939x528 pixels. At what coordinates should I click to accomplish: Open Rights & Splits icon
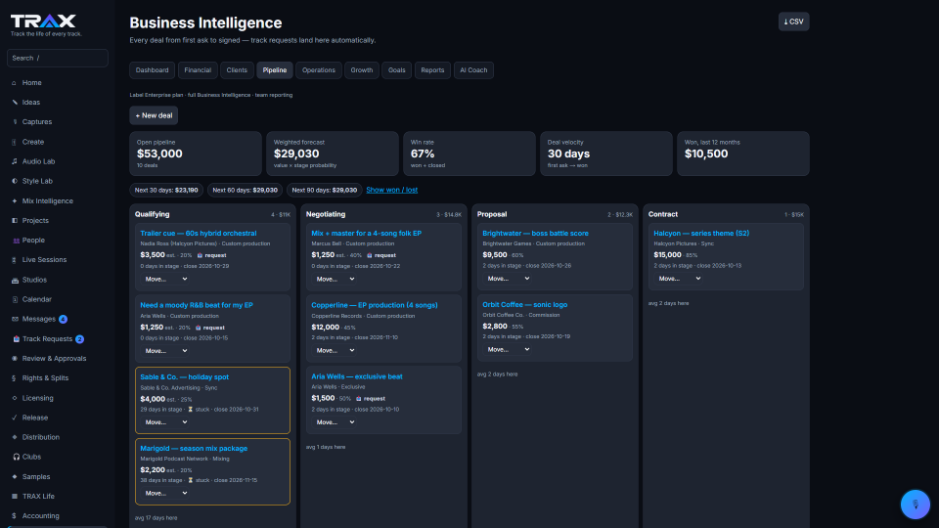coord(15,378)
